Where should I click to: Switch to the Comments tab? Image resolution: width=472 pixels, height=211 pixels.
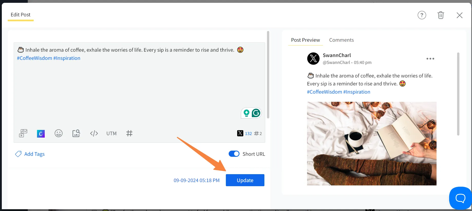341,40
